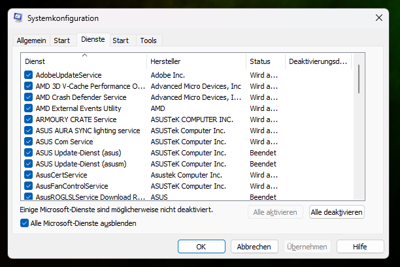Click the Deaktivierungsd... column header
This screenshot has width=400, height=267.
click(318, 61)
